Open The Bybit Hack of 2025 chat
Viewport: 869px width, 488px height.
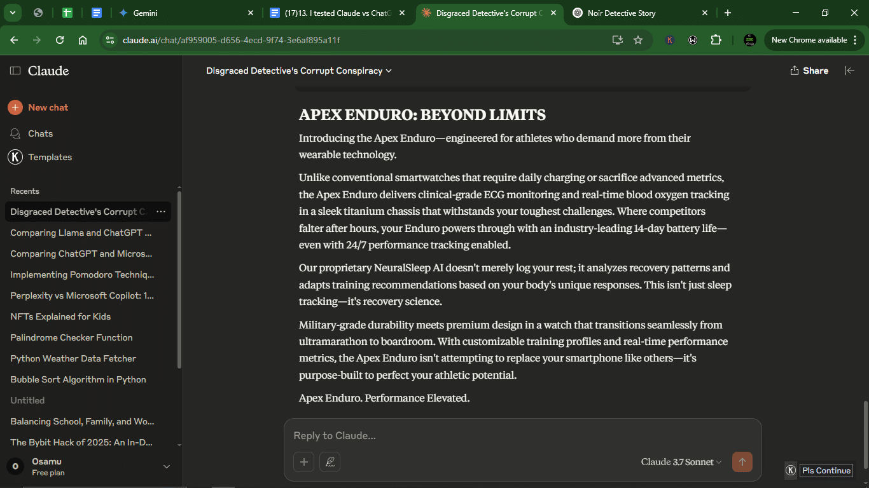tap(81, 442)
